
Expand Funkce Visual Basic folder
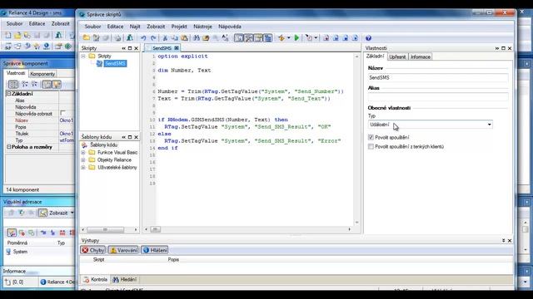tap(83, 153)
